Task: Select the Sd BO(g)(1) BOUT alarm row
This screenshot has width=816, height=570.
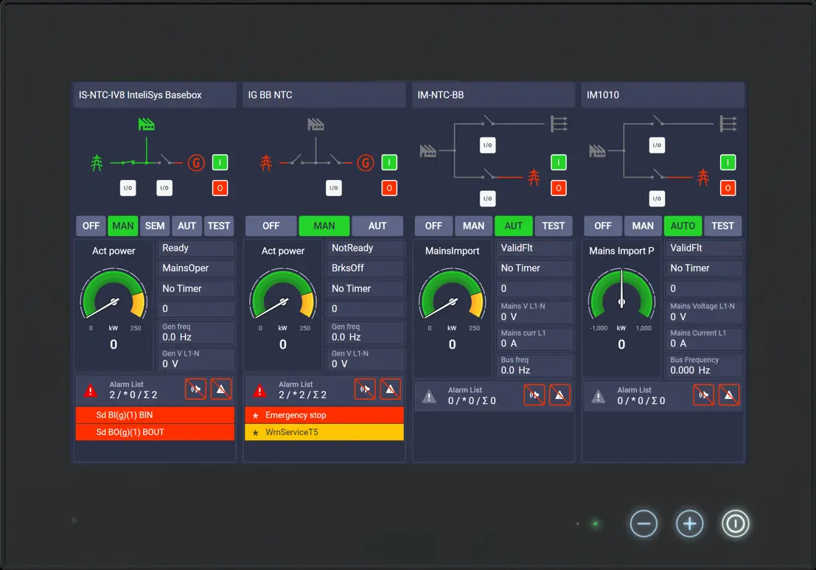Action: [155, 432]
